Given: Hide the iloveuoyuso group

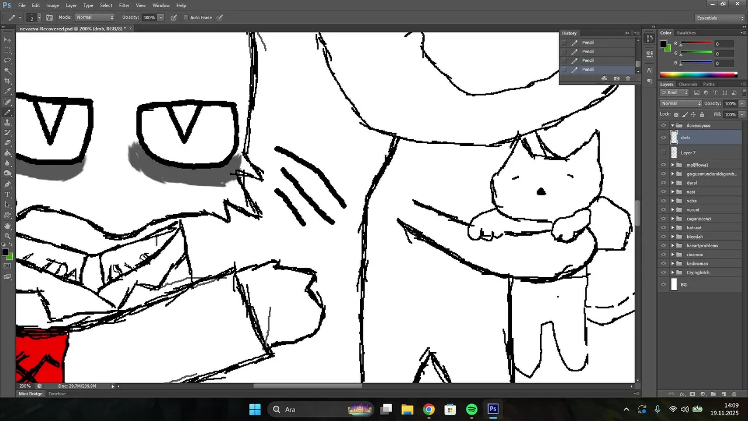Looking at the screenshot, I should click(x=663, y=125).
